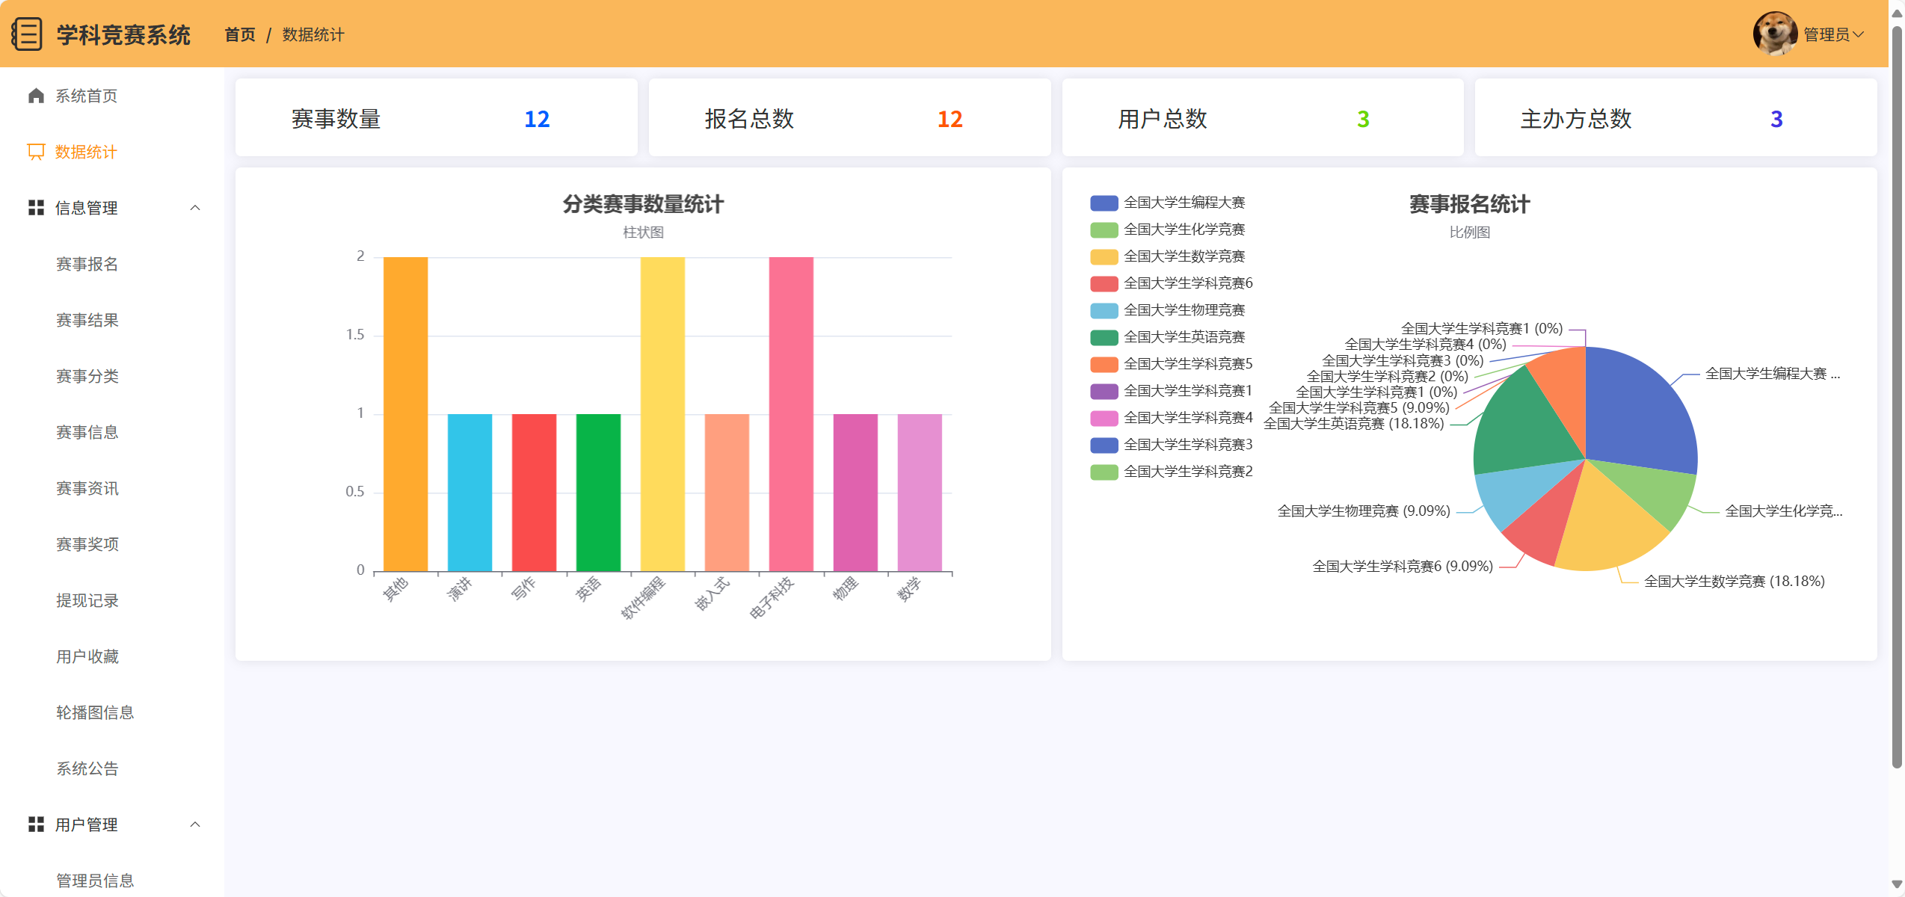The width and height of the screenshot is (1905, 897).
Task: Collapse the 信息管理 menu chevron
Action: pyautogui.click(x=195, y=208)
